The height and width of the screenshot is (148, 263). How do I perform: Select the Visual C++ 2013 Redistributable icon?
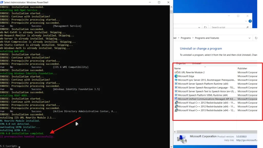pos(176,110)
